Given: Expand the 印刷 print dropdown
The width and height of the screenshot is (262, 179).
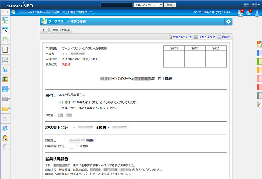Looking at the screenshot, I should pyautogui.click(x=224, y=37).
